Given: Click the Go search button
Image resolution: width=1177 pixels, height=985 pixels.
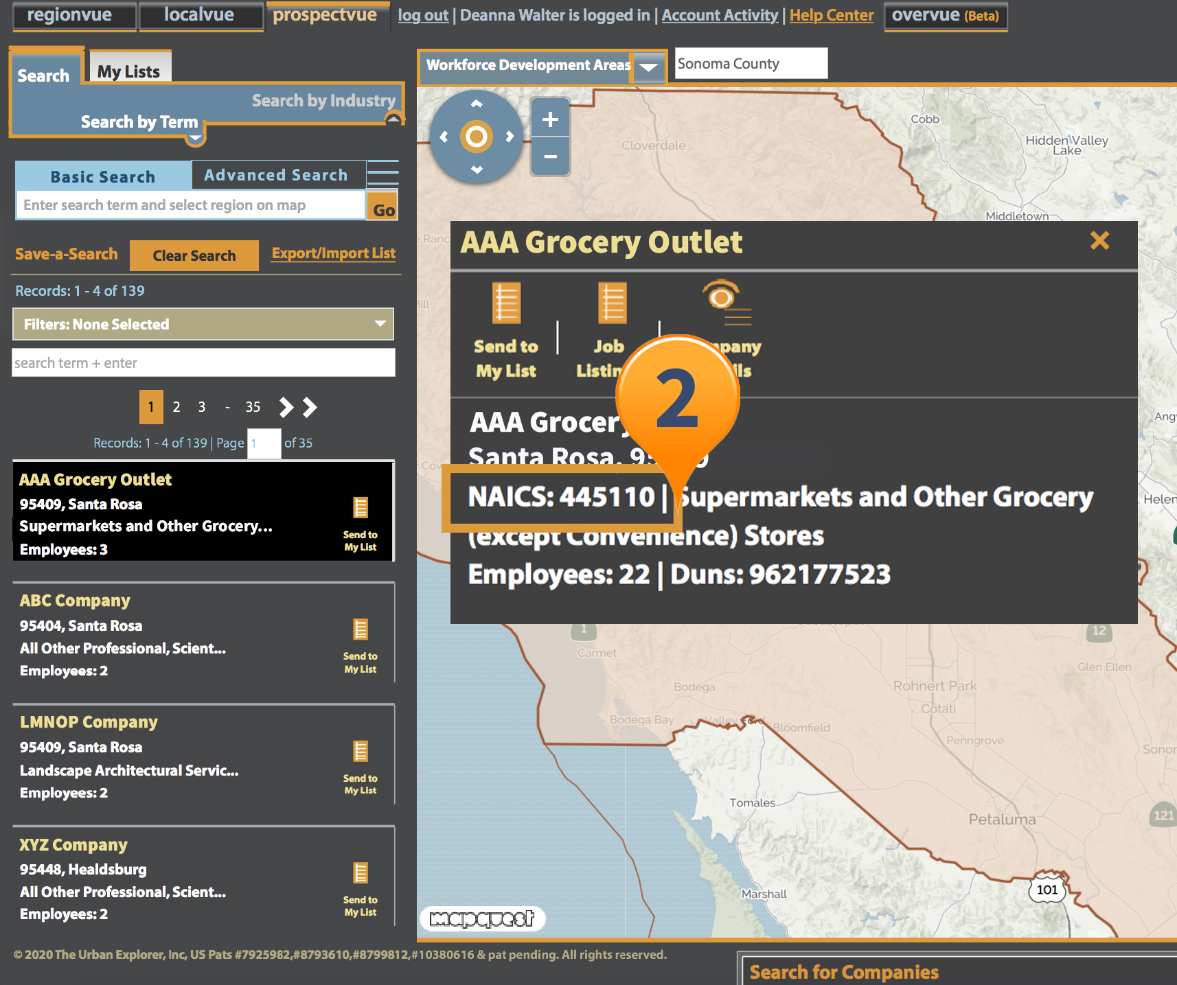Looking at the screenshot, I should (x=383, y=206).
